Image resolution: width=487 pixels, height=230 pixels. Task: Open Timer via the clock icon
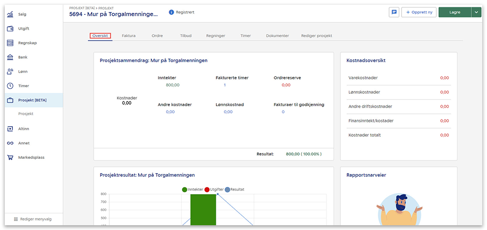10,86
